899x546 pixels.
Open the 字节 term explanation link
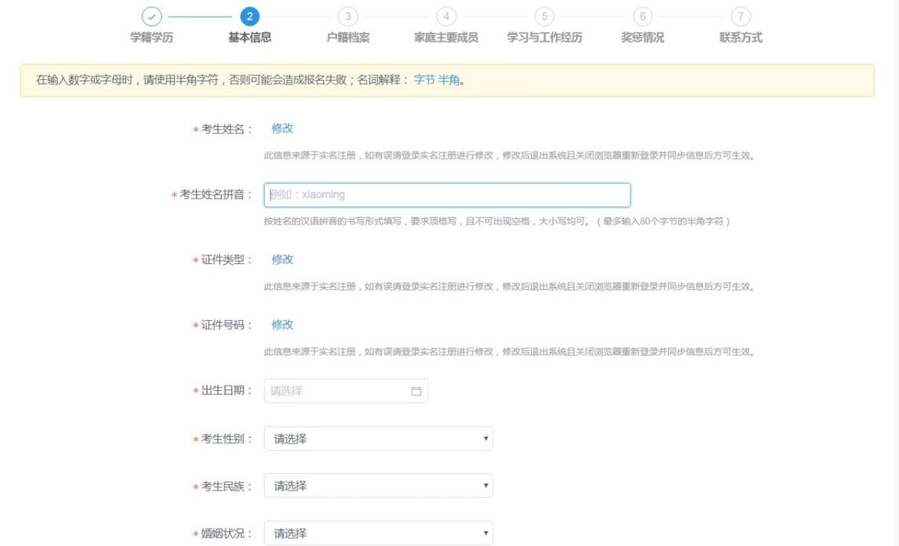click(424, 80)
